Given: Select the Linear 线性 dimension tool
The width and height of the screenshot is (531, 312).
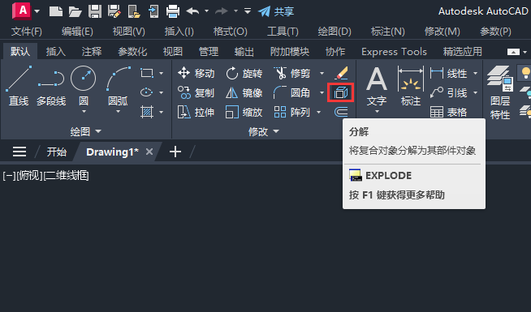Looking at the screenshot, I should (449, 73).
